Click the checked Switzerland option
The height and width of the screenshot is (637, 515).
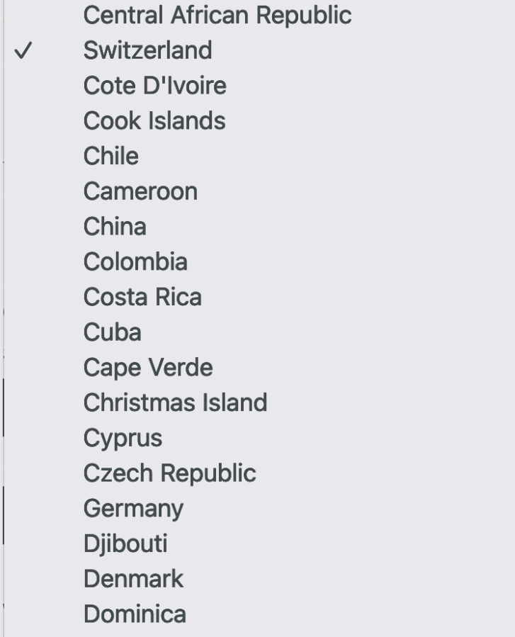pyautogui.click(x=147, y=50)
